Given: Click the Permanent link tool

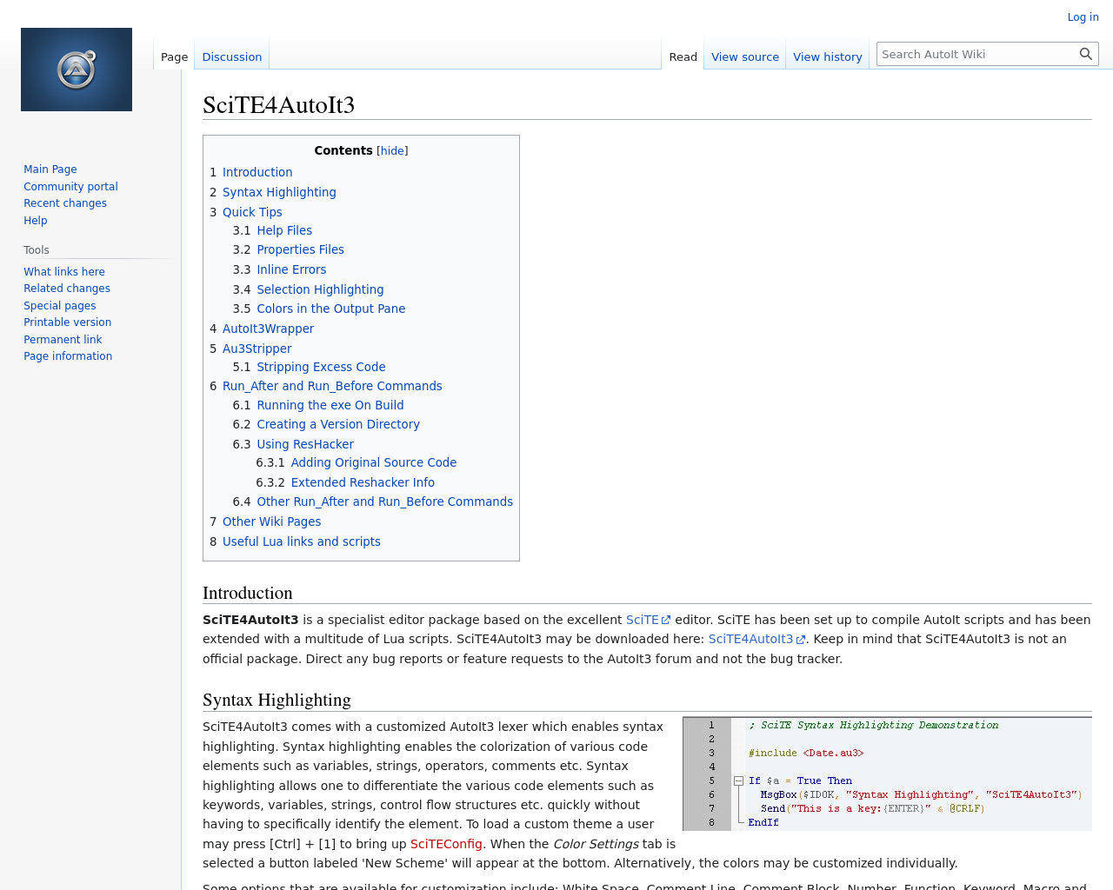Looking at the screenshot, I should click(63, 339).
